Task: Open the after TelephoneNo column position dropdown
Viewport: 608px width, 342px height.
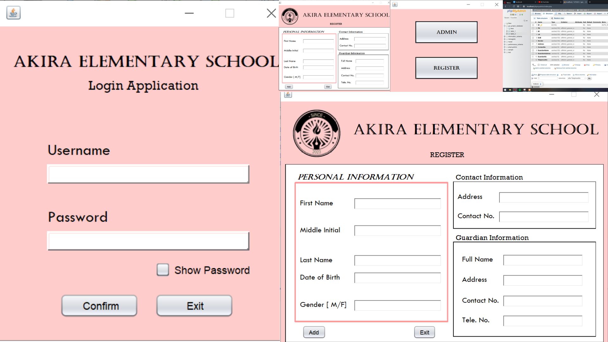Action: [576, 78]
